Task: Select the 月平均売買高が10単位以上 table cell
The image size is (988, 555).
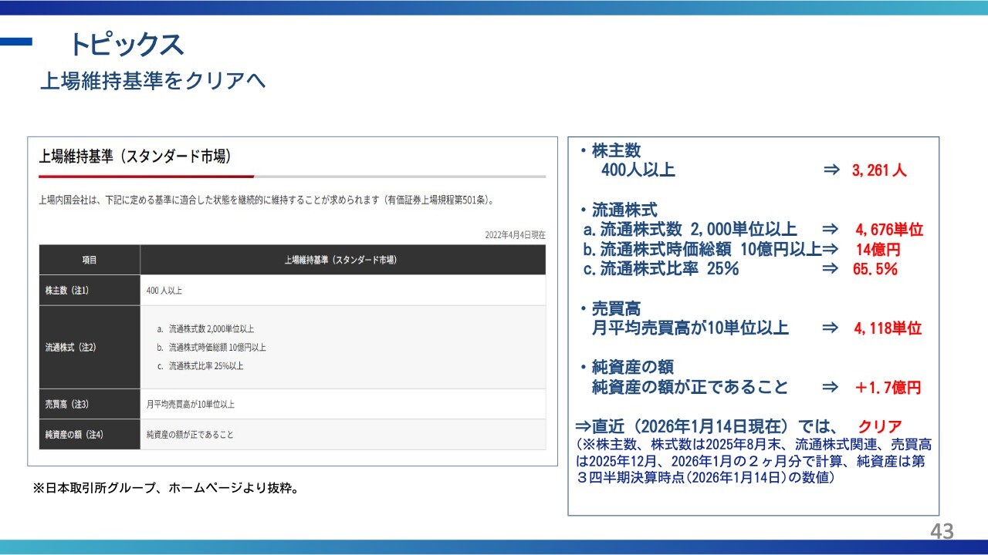Action: tap(190, 404)
